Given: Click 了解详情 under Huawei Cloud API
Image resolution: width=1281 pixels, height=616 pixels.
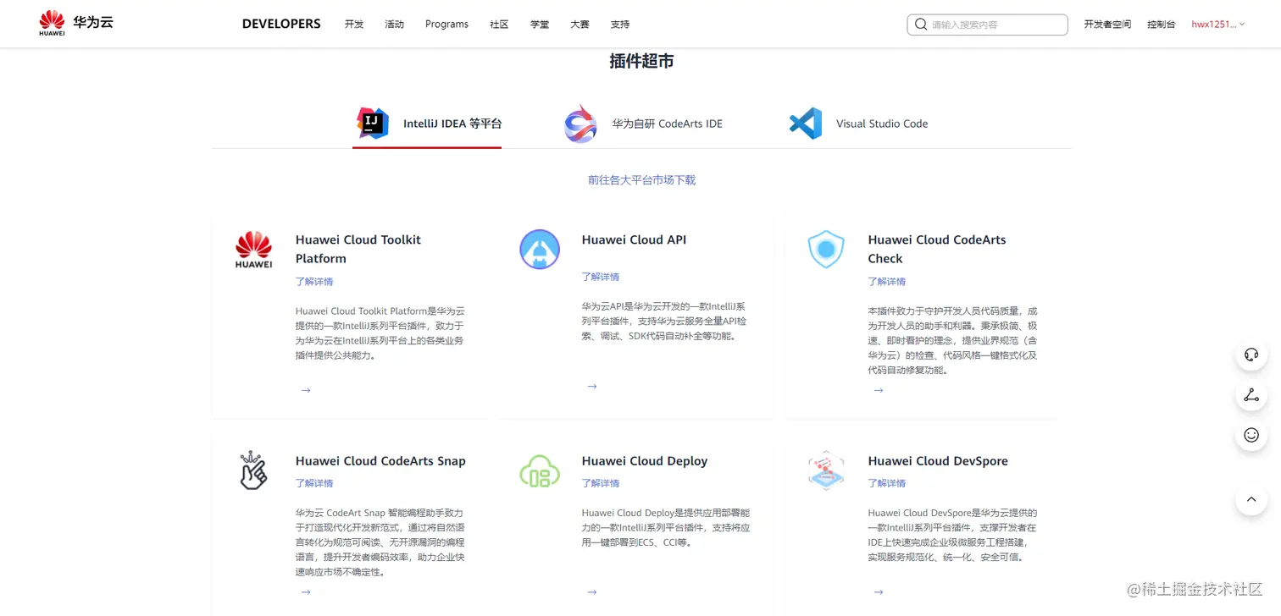Looking at the screenshot, I should click(x=601, y=277).
